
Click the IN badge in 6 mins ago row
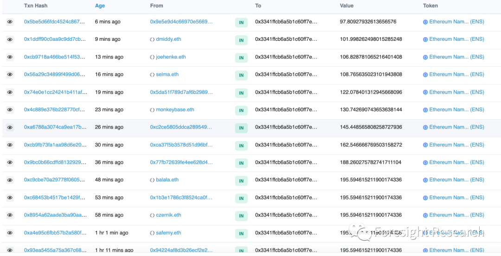click(241, 23)
